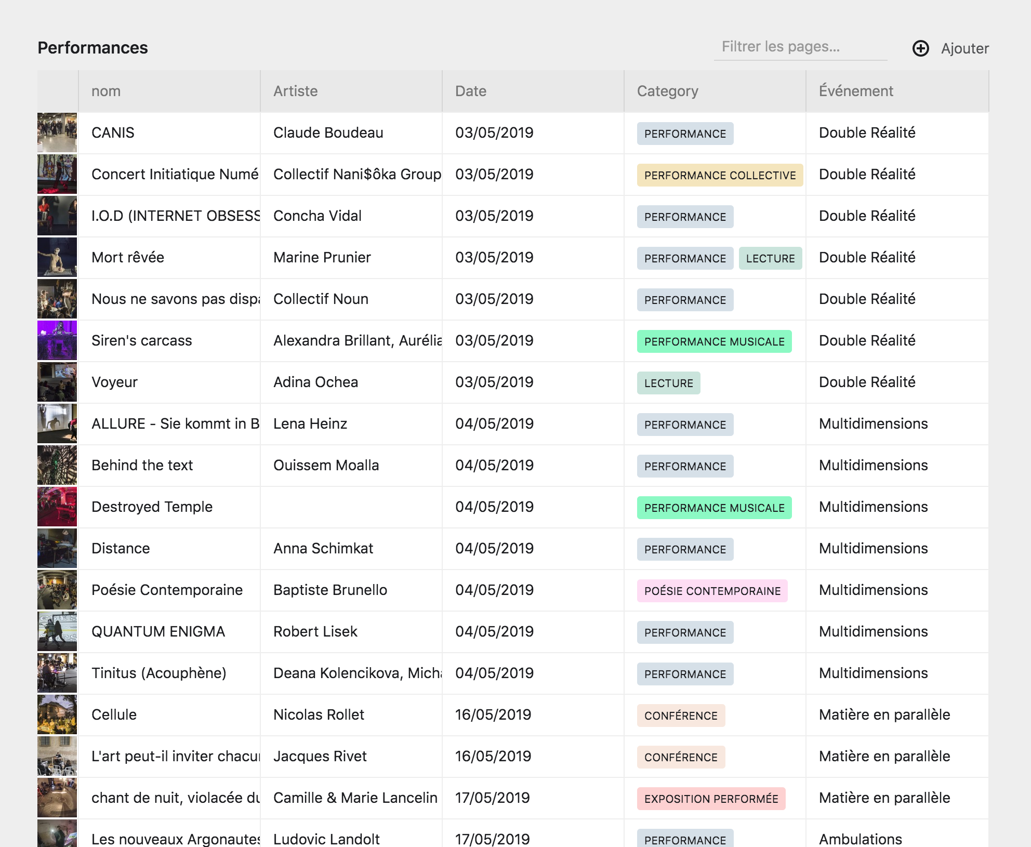Screen dimensions: 1031x847
Task: Open the Voyeur performance page
Action: [x=114, y=382]
